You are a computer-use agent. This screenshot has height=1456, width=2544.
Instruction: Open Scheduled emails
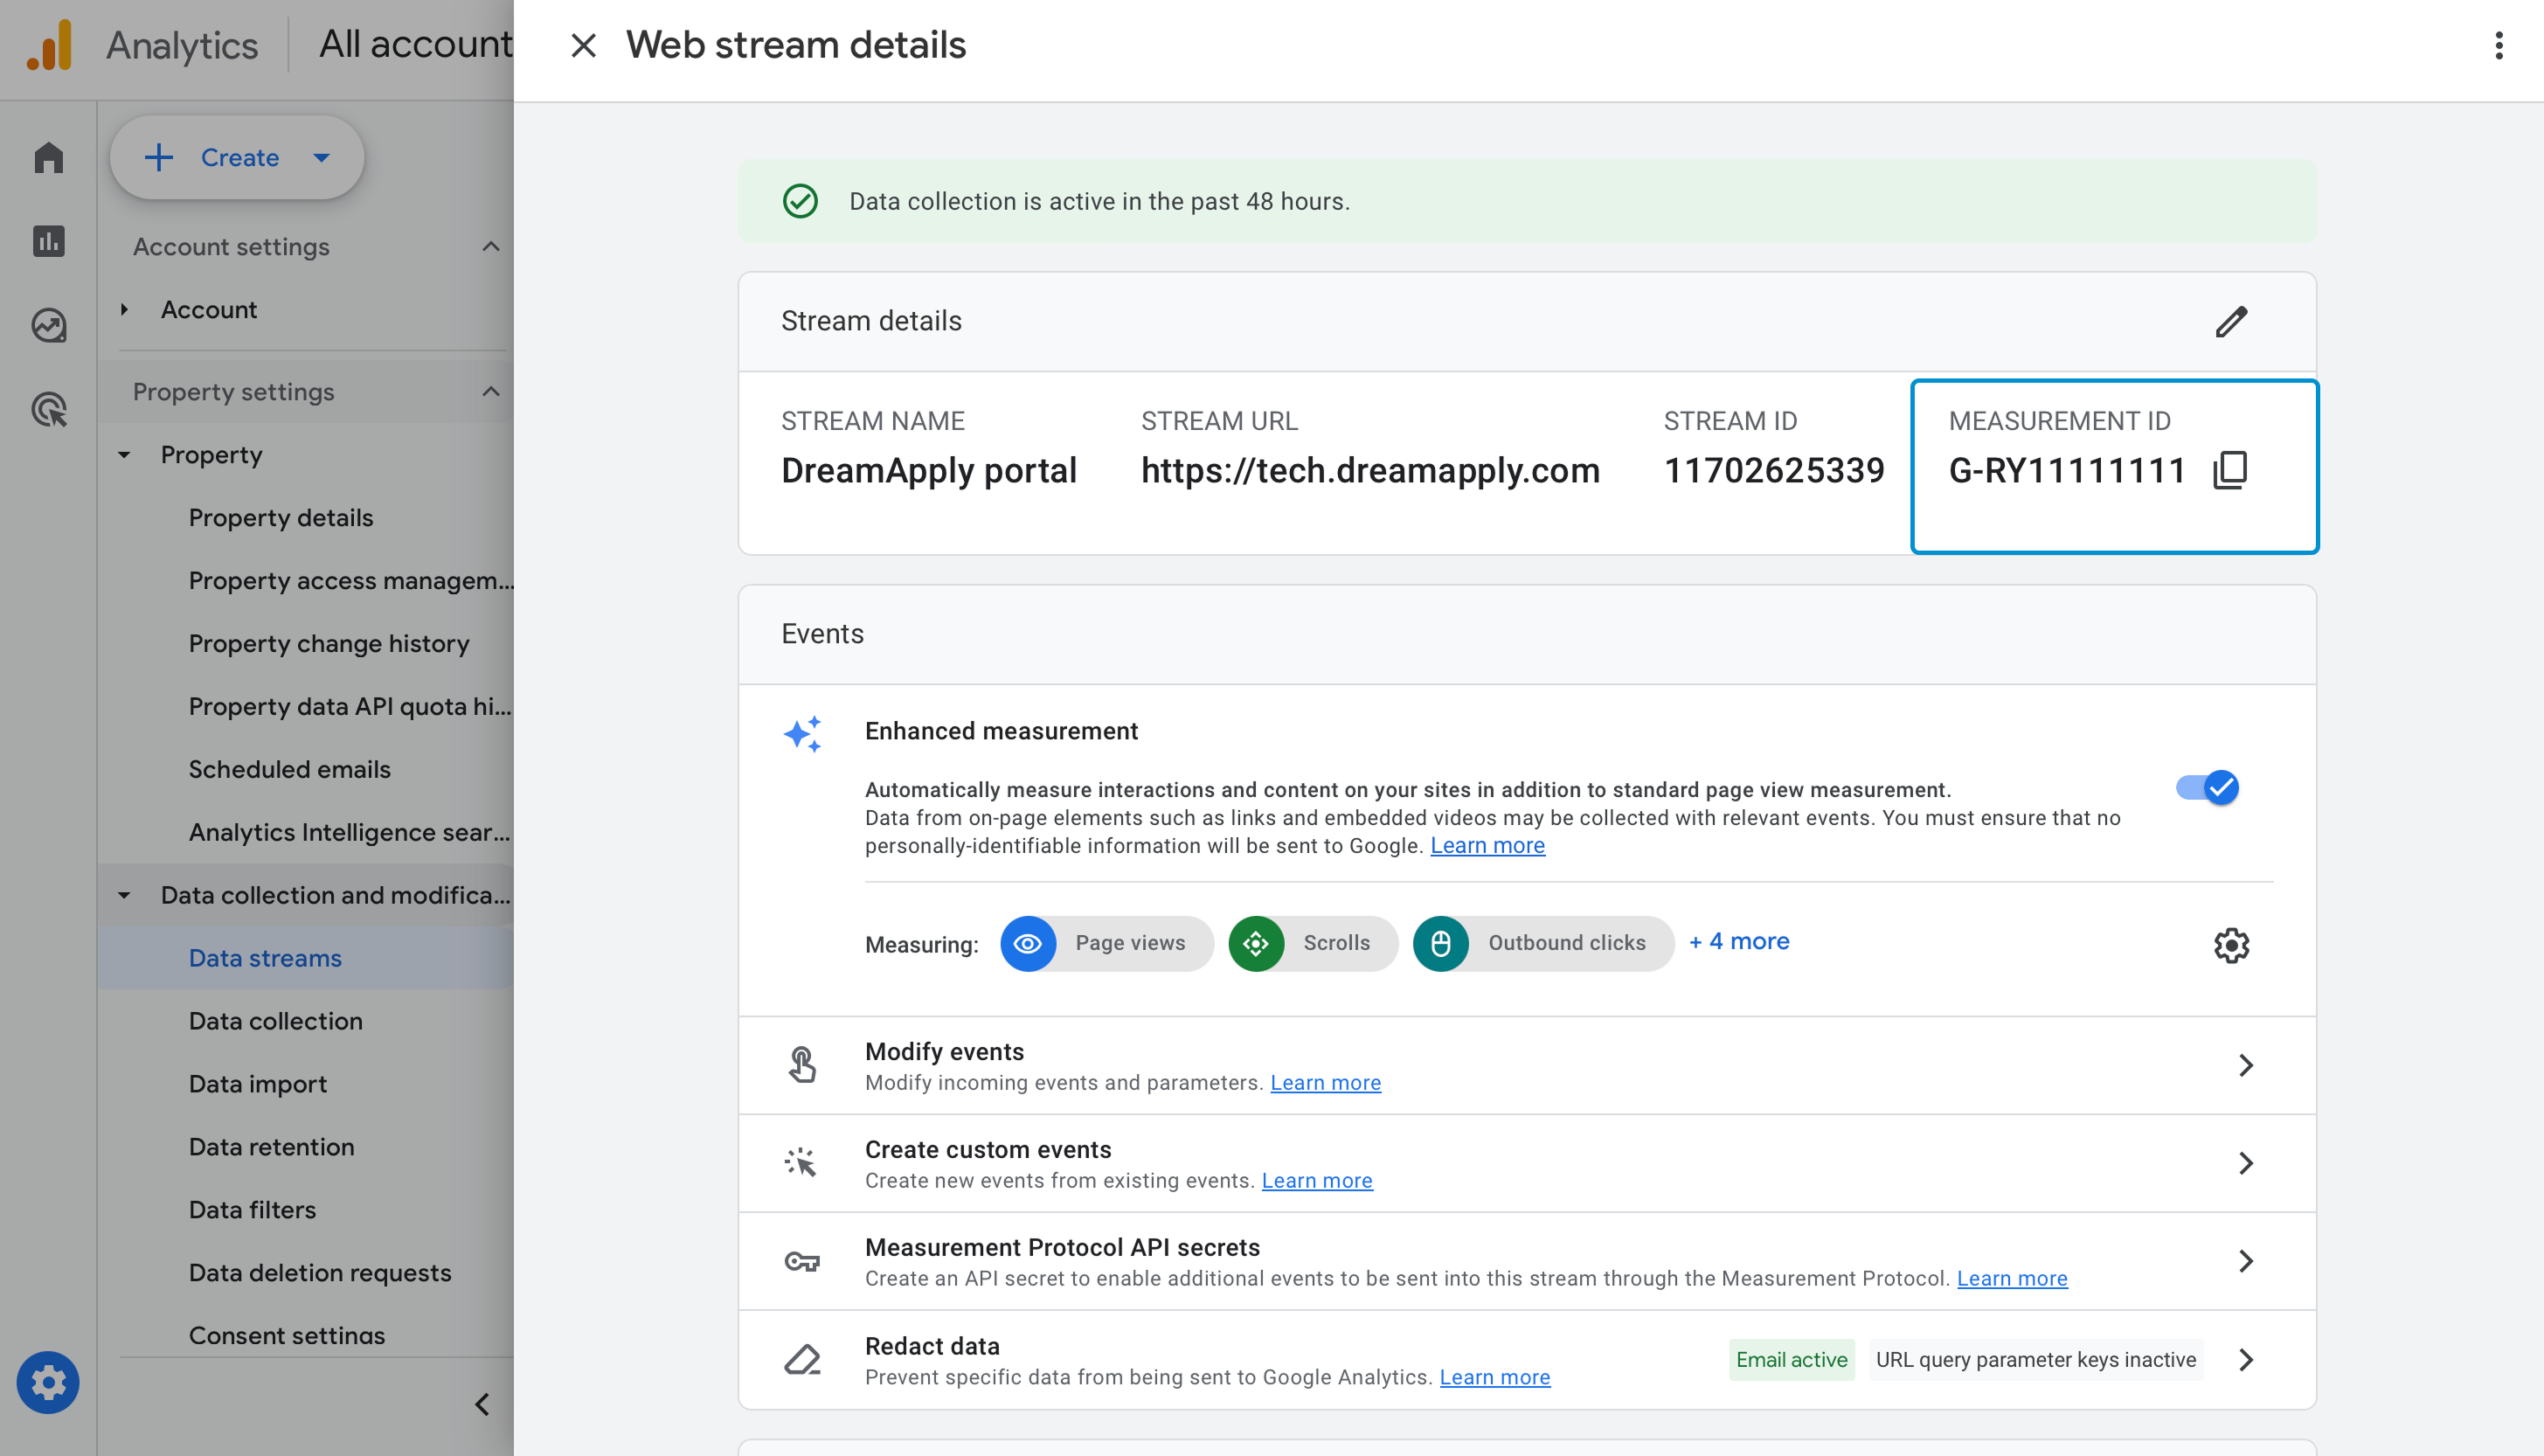coord(290,770)
